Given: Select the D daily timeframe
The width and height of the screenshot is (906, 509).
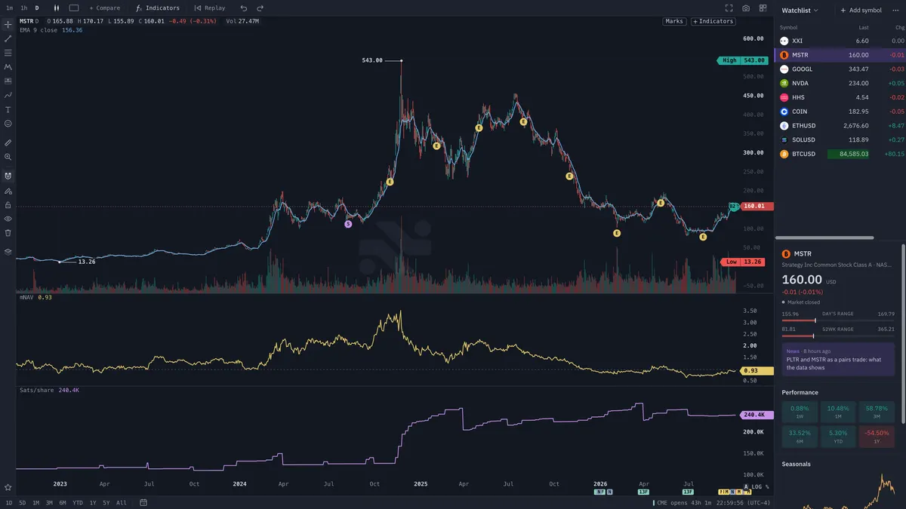Looking at the screenshot, I should pos(36,8).
